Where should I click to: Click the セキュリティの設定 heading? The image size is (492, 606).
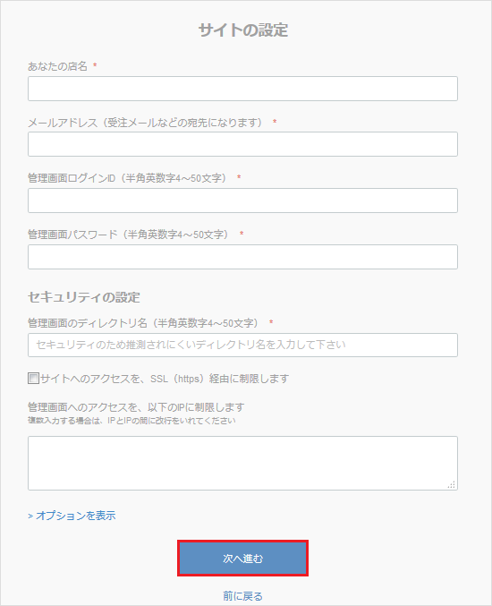tap(84, 297)
